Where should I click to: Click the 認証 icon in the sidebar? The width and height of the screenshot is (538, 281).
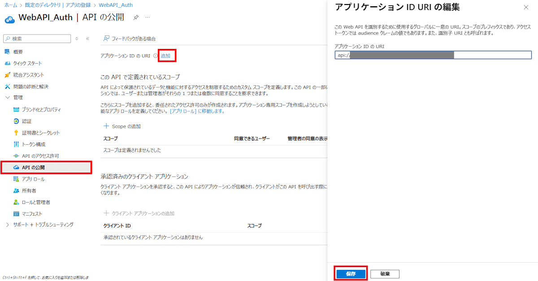[17, 121]
